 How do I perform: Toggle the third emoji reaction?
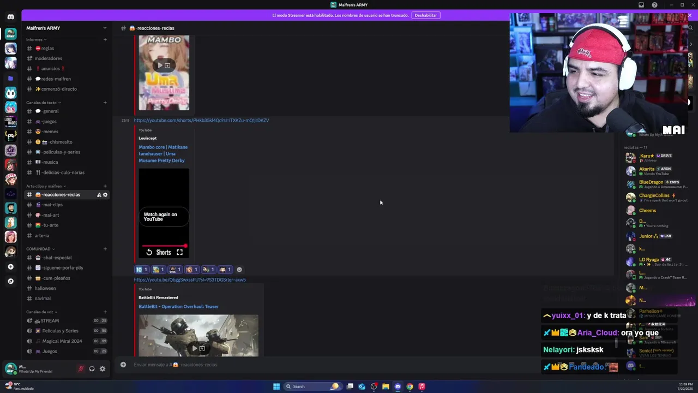175,270
